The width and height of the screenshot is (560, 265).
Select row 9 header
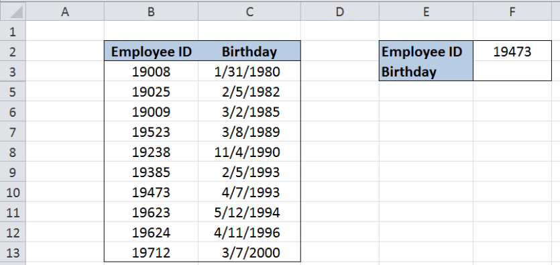coord(13,172)
